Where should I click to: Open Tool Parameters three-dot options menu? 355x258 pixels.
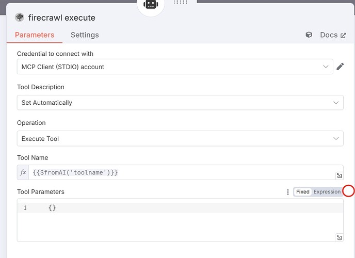point(288,192)
